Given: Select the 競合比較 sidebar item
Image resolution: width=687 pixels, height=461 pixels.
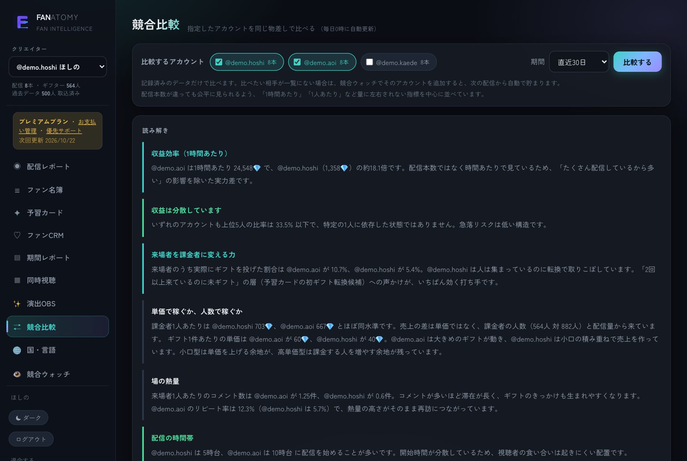Looking at the screenshot, I should point(58,327).
